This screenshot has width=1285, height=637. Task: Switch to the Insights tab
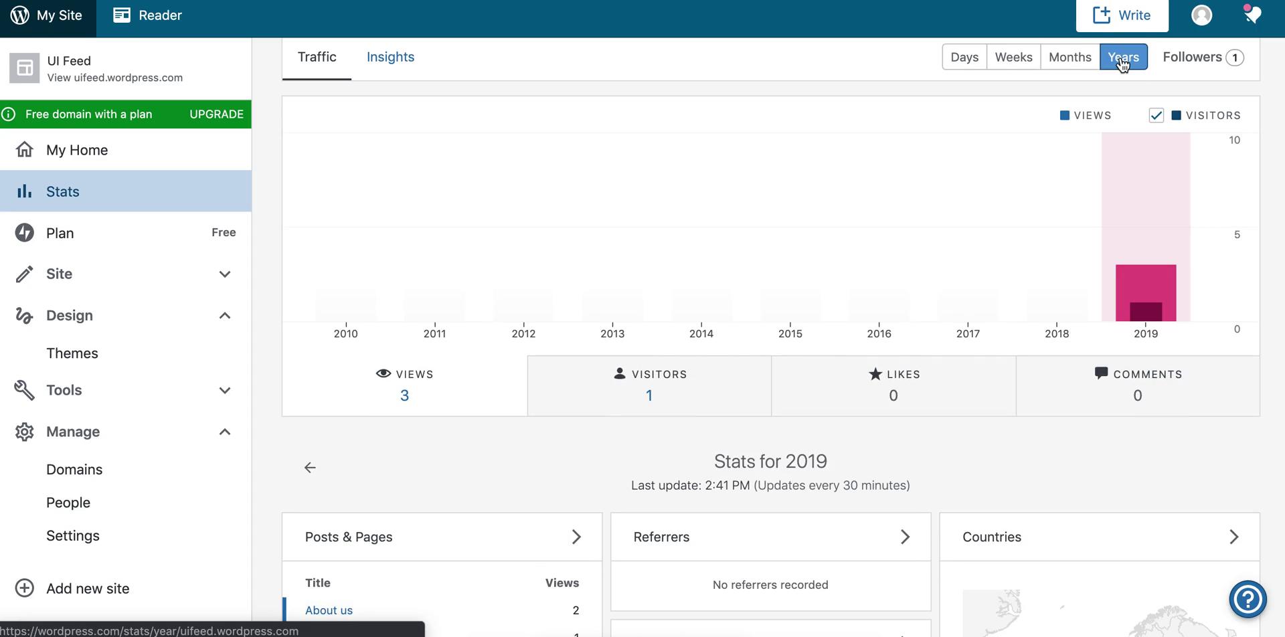pos(390,57)
